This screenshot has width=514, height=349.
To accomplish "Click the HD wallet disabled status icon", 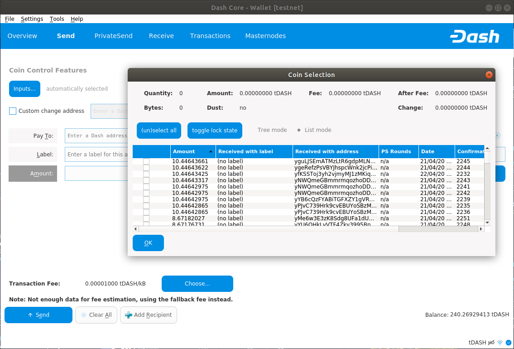I will tap(491, 343).
